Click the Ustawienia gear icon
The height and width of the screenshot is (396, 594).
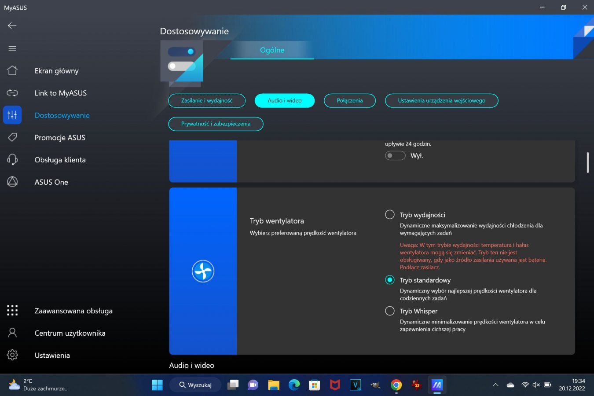click(x=12, y=355)
